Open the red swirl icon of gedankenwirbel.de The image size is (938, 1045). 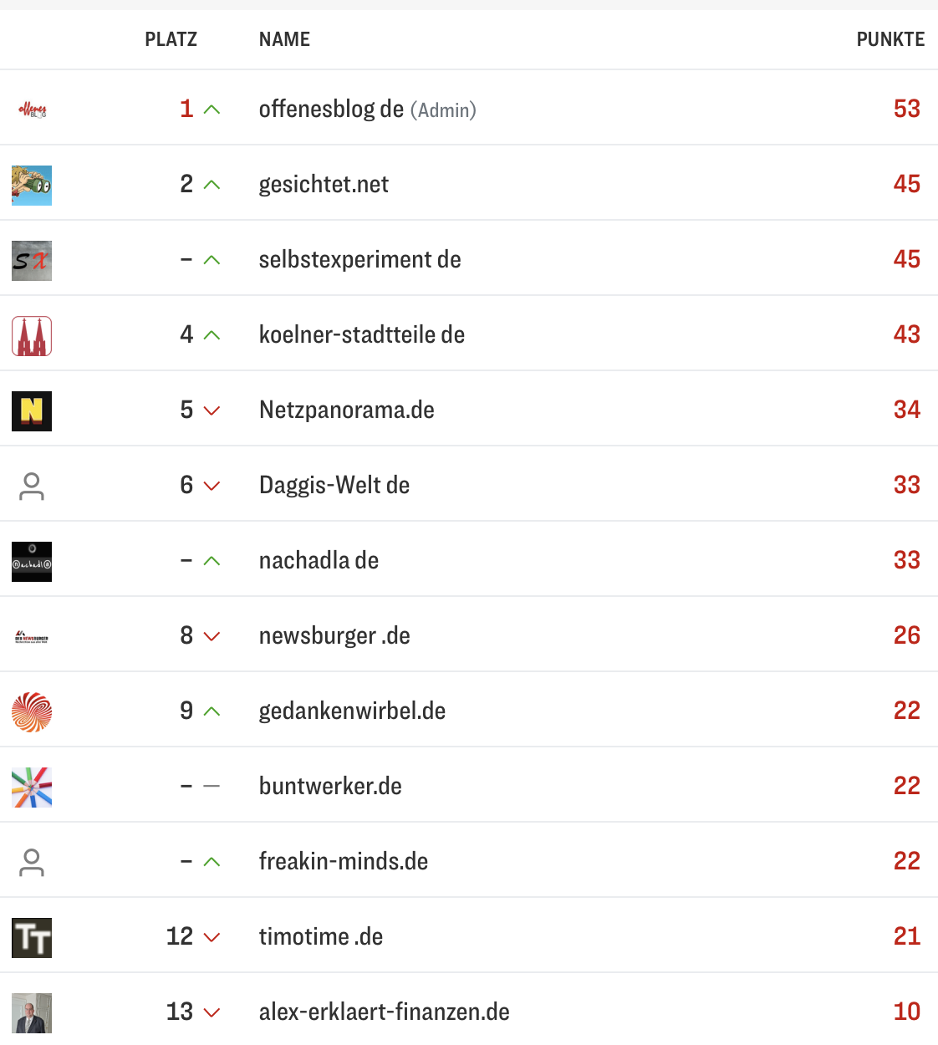tap(31, 712)
